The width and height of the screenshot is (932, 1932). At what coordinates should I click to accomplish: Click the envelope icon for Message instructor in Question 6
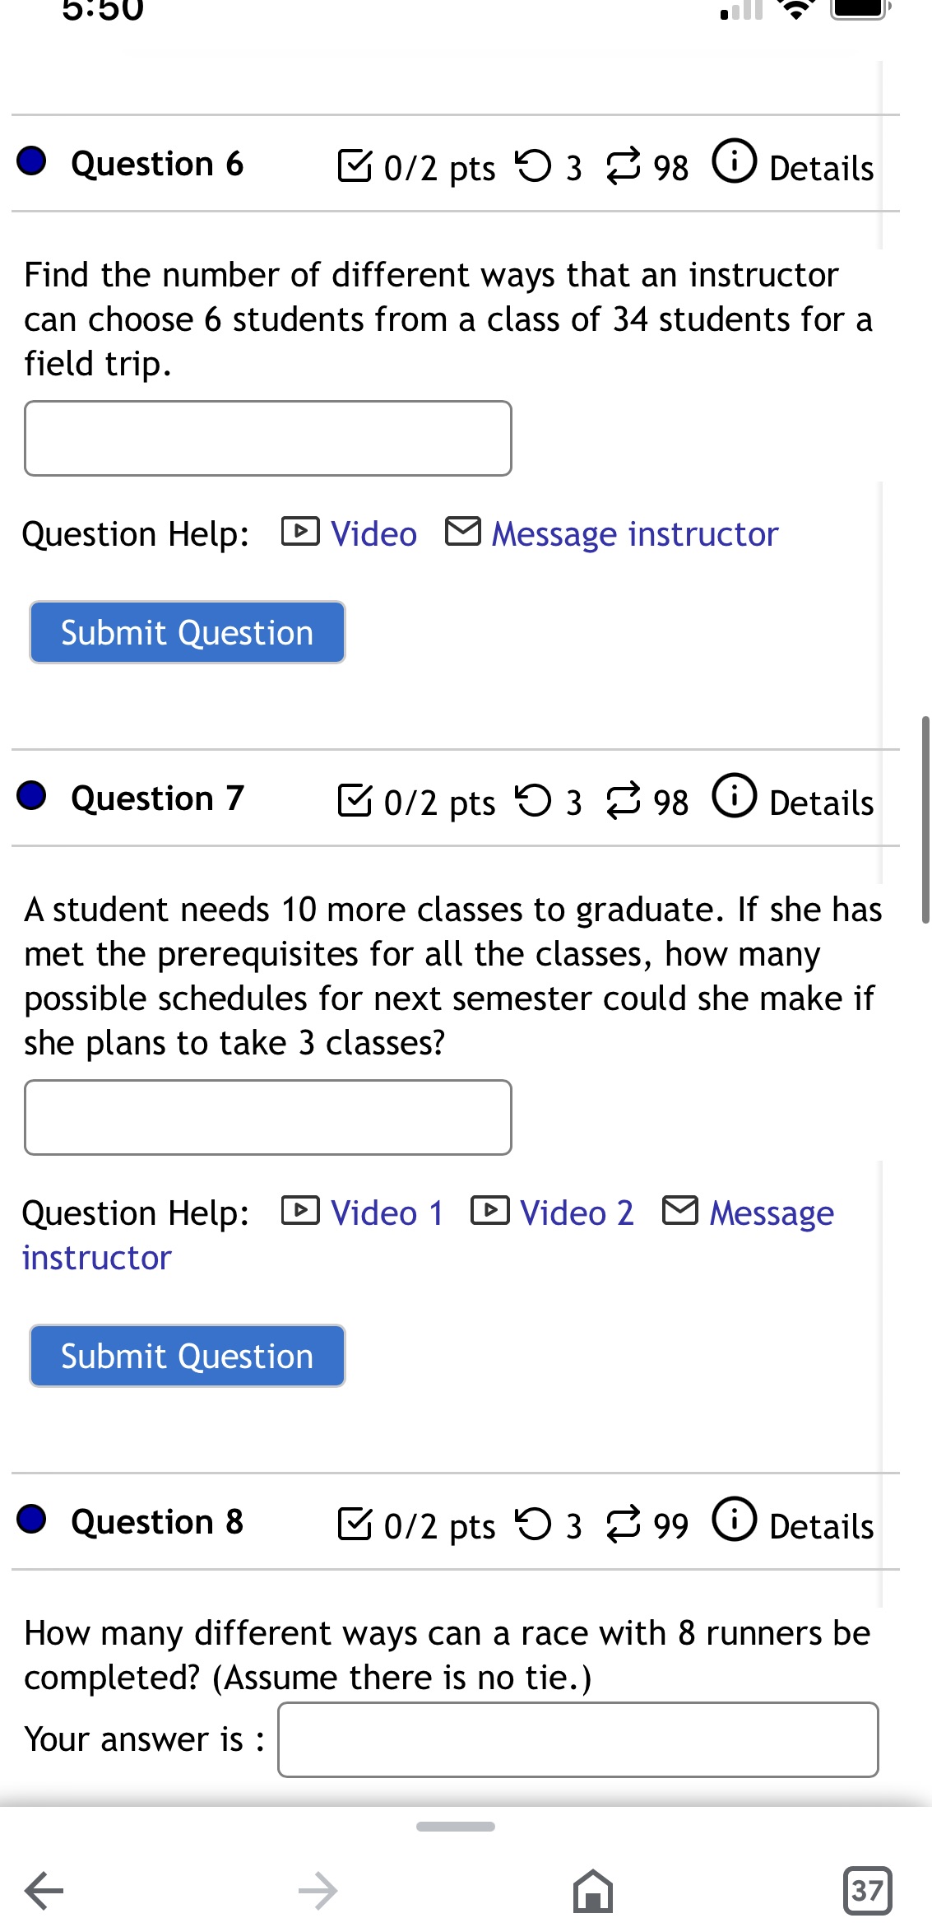[463, 531]
